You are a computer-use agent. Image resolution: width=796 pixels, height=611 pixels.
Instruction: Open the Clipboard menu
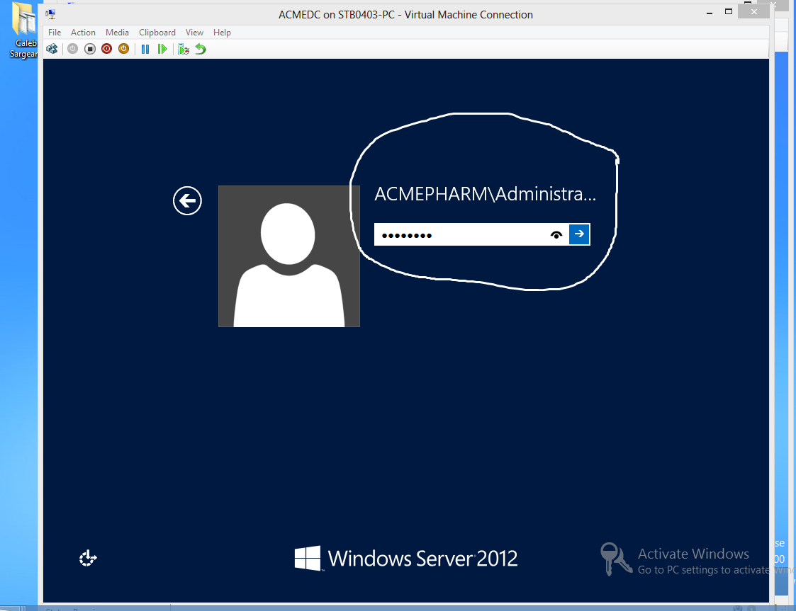point(157,33)
